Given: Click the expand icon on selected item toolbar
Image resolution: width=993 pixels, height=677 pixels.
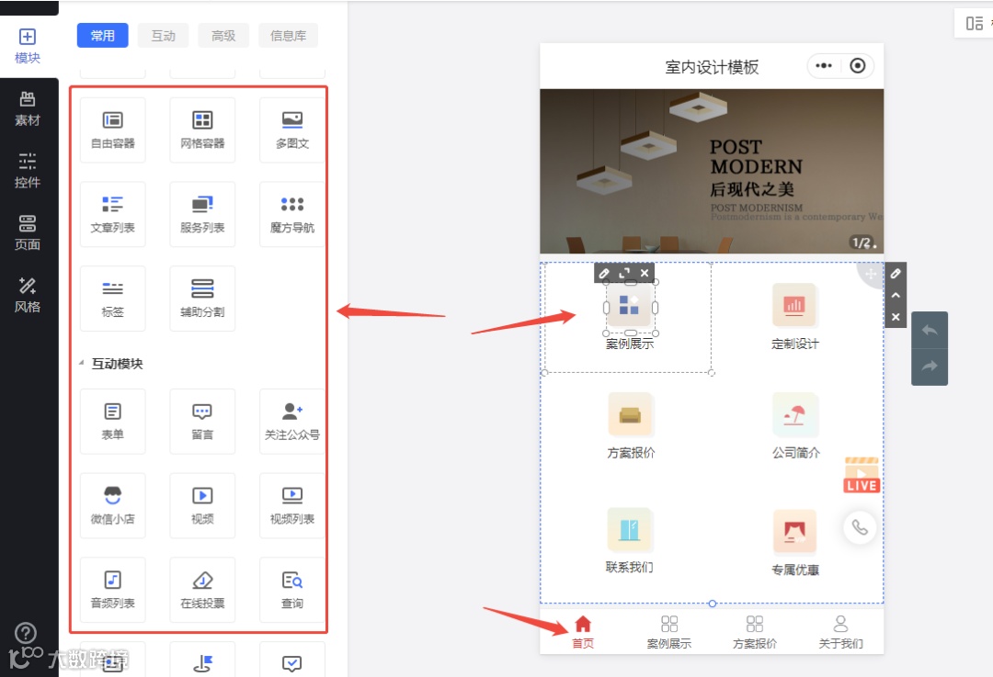Looking at the screenshot, I should point(624,274).
